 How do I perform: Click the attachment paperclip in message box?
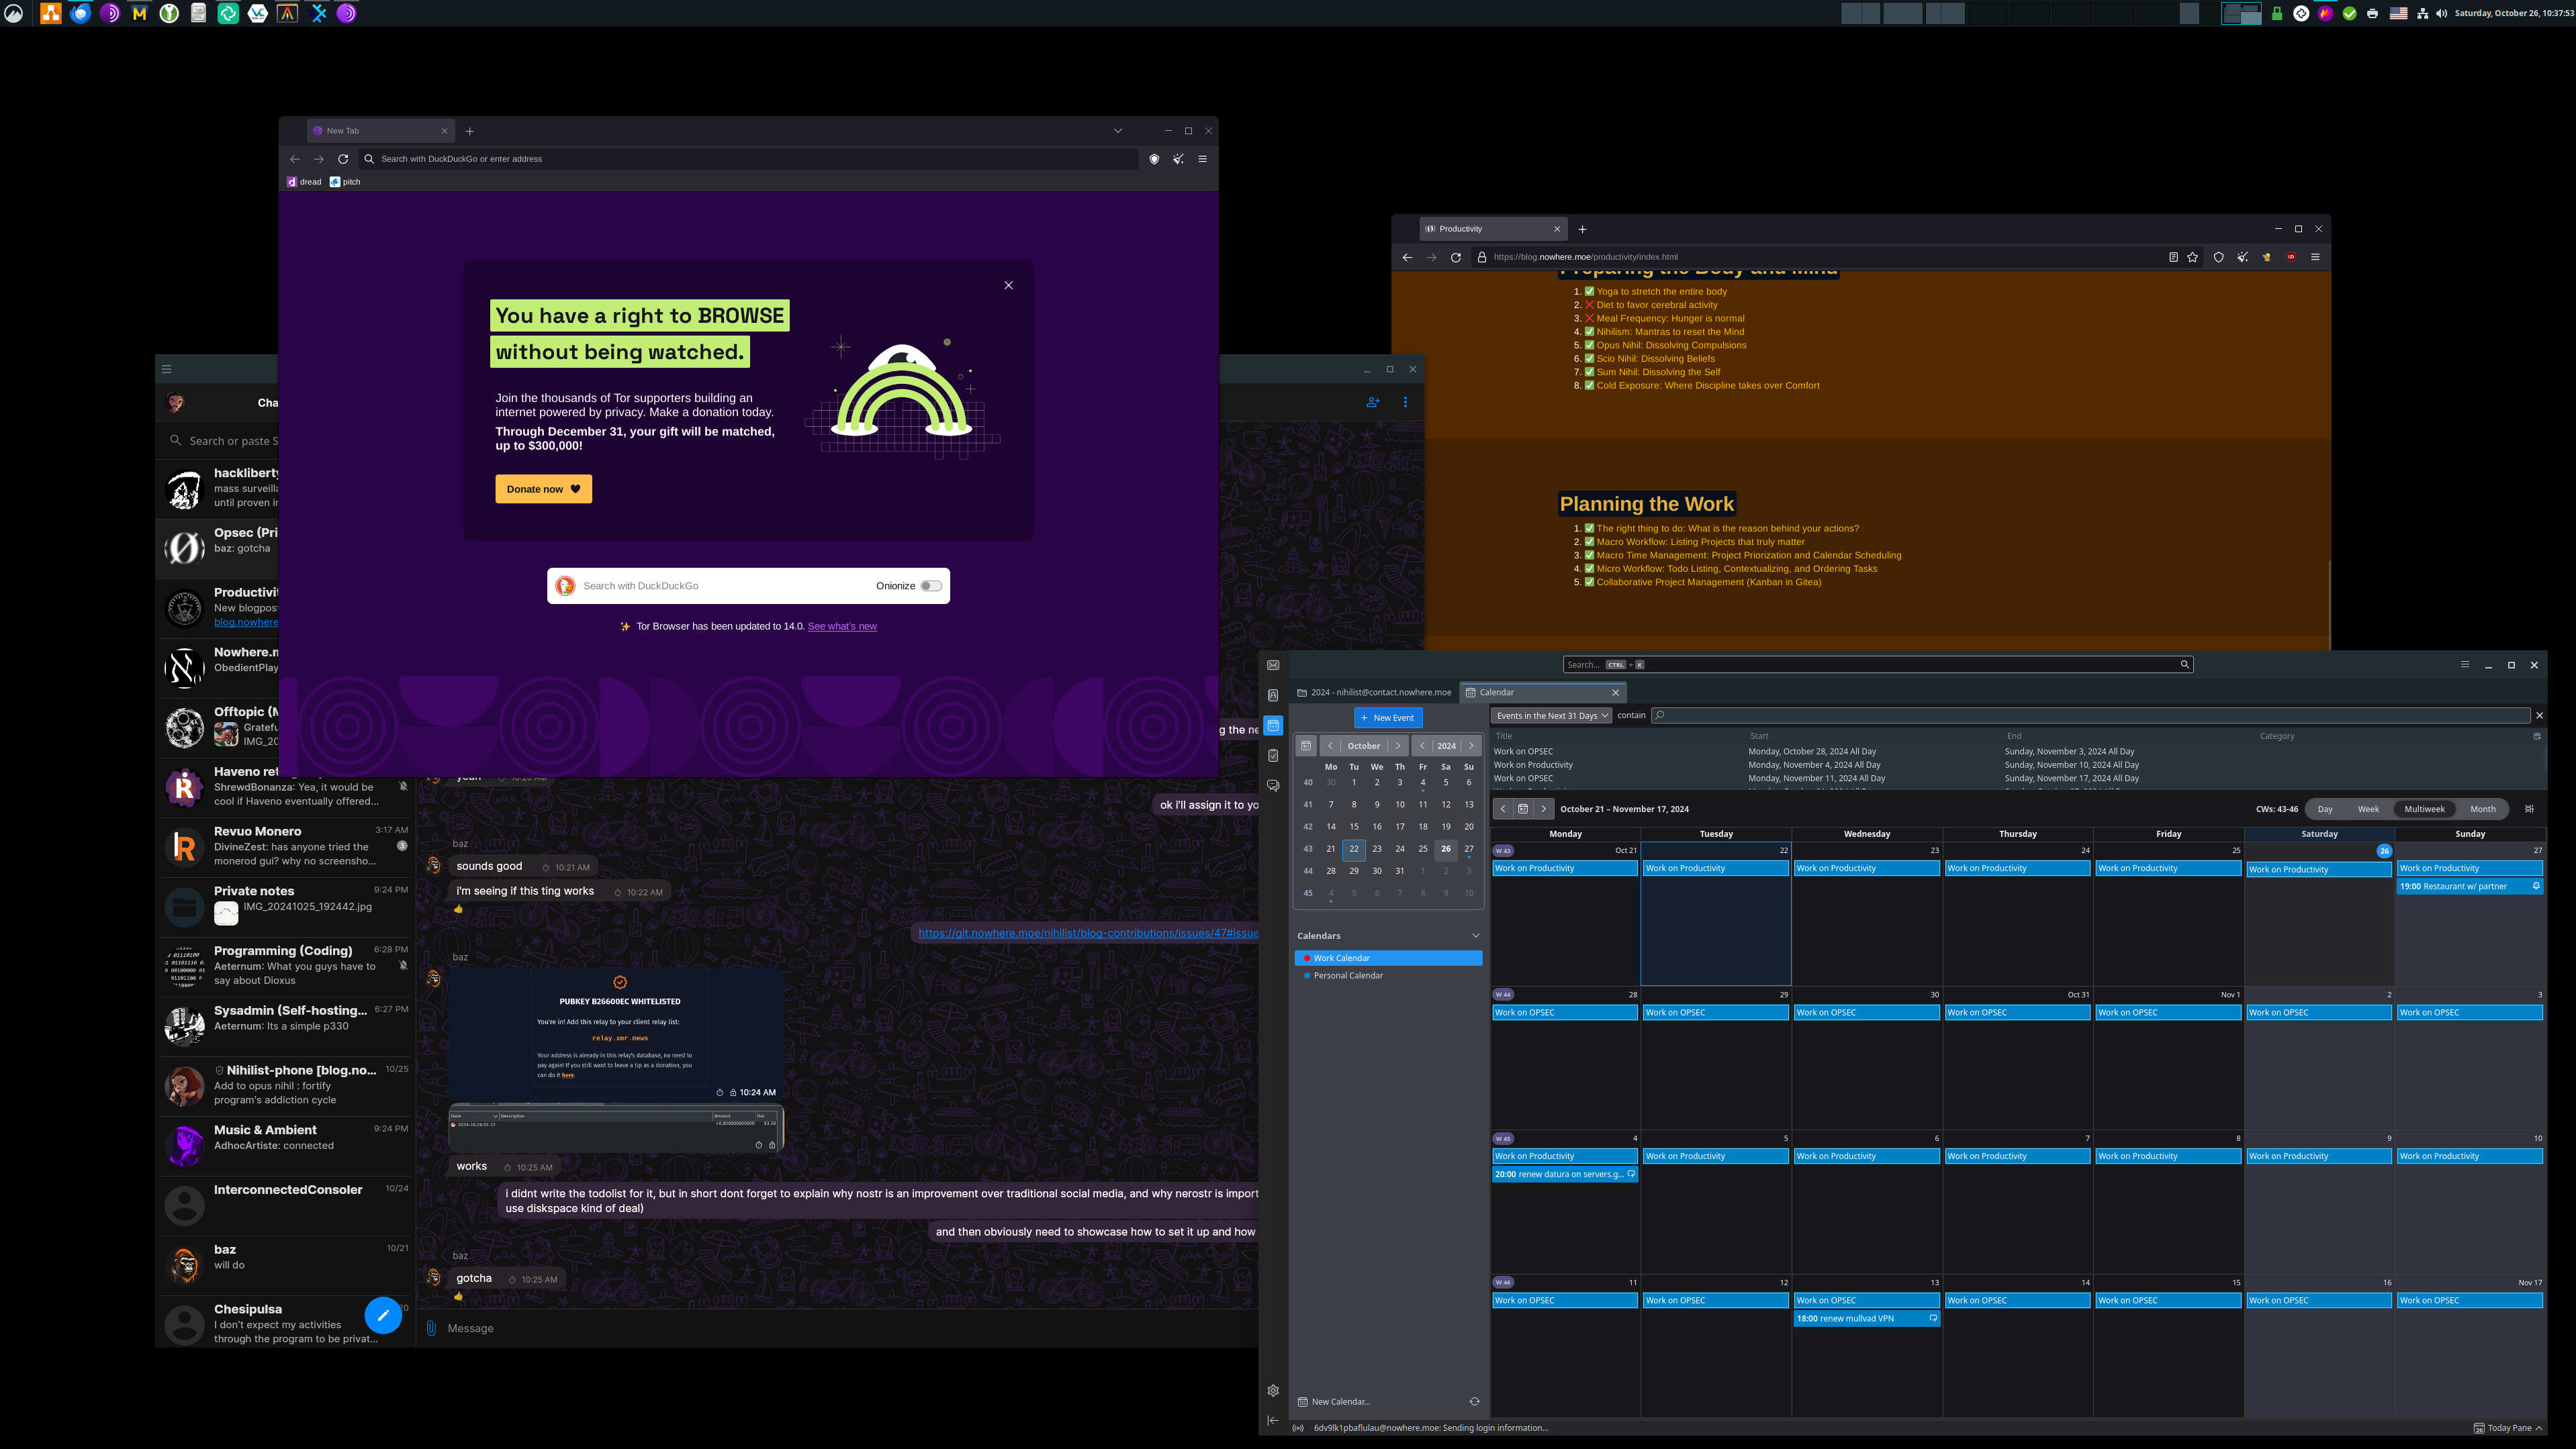(431, 1328)
